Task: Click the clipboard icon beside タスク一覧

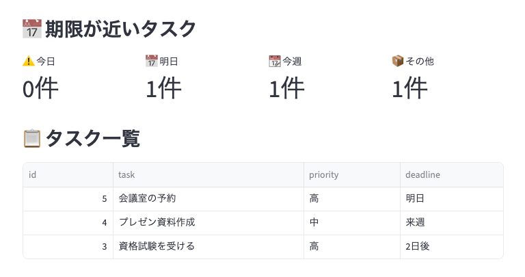Action: click(32, 139)
